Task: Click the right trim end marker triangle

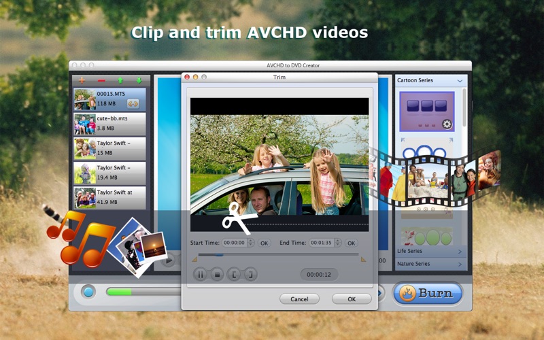Action: click(x=363, y=259)
